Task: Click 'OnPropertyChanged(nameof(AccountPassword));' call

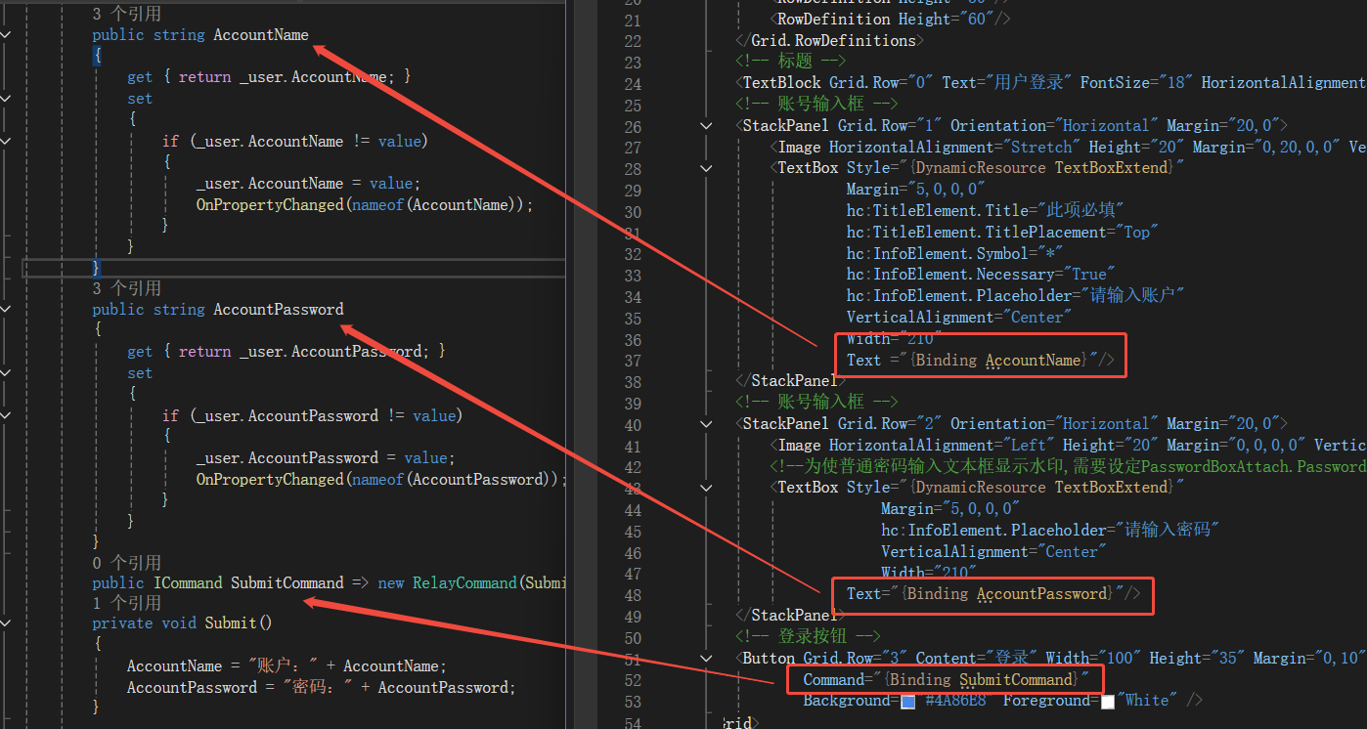Action: pos(382,480)
